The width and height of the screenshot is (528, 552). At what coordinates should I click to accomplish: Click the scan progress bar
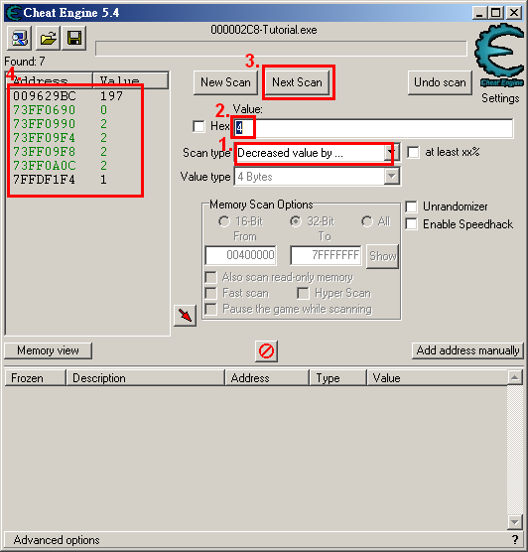click(x=281, y=49)
